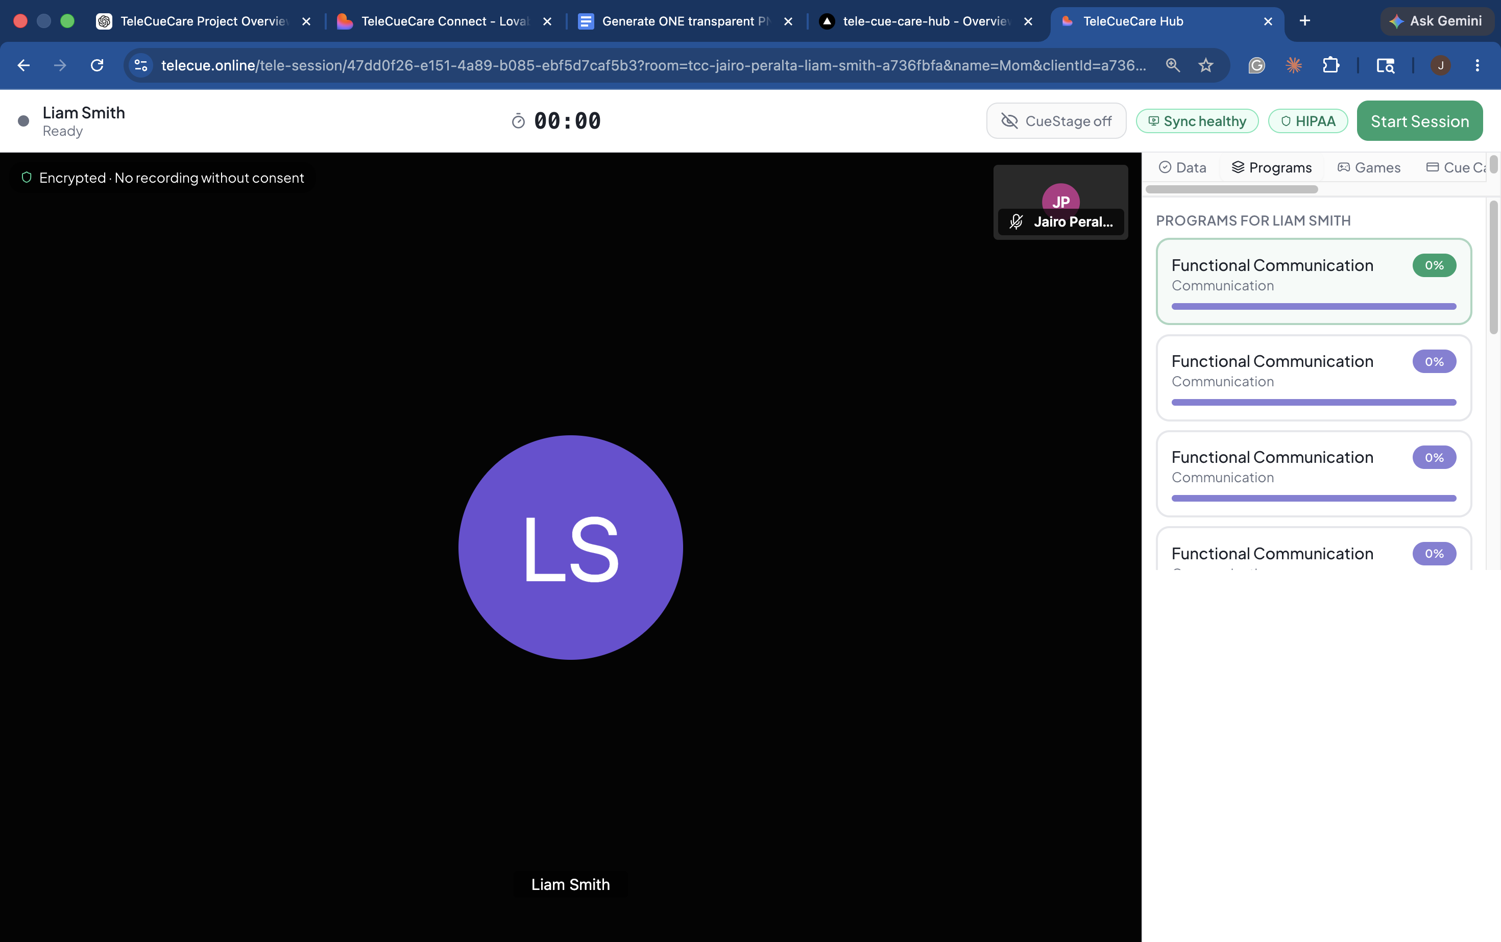
Task: Close the TeleCueCare Project Overview tab
Action: pyautogui.click(x=306, y=21)
